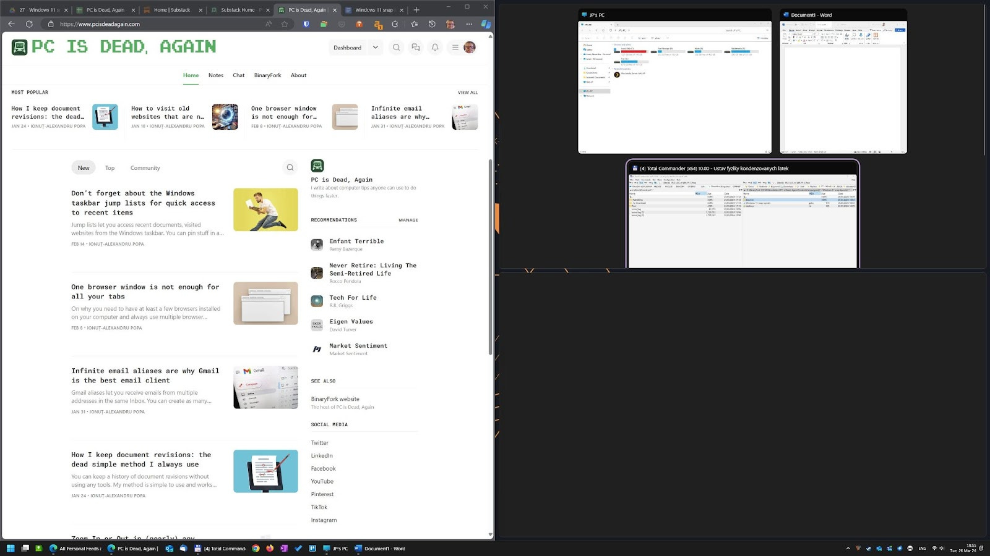Image resolution: width=990 pixels, height=556 pixels.
Task: Click the search magnifier in the site header
Action: [x=397, y=48]
